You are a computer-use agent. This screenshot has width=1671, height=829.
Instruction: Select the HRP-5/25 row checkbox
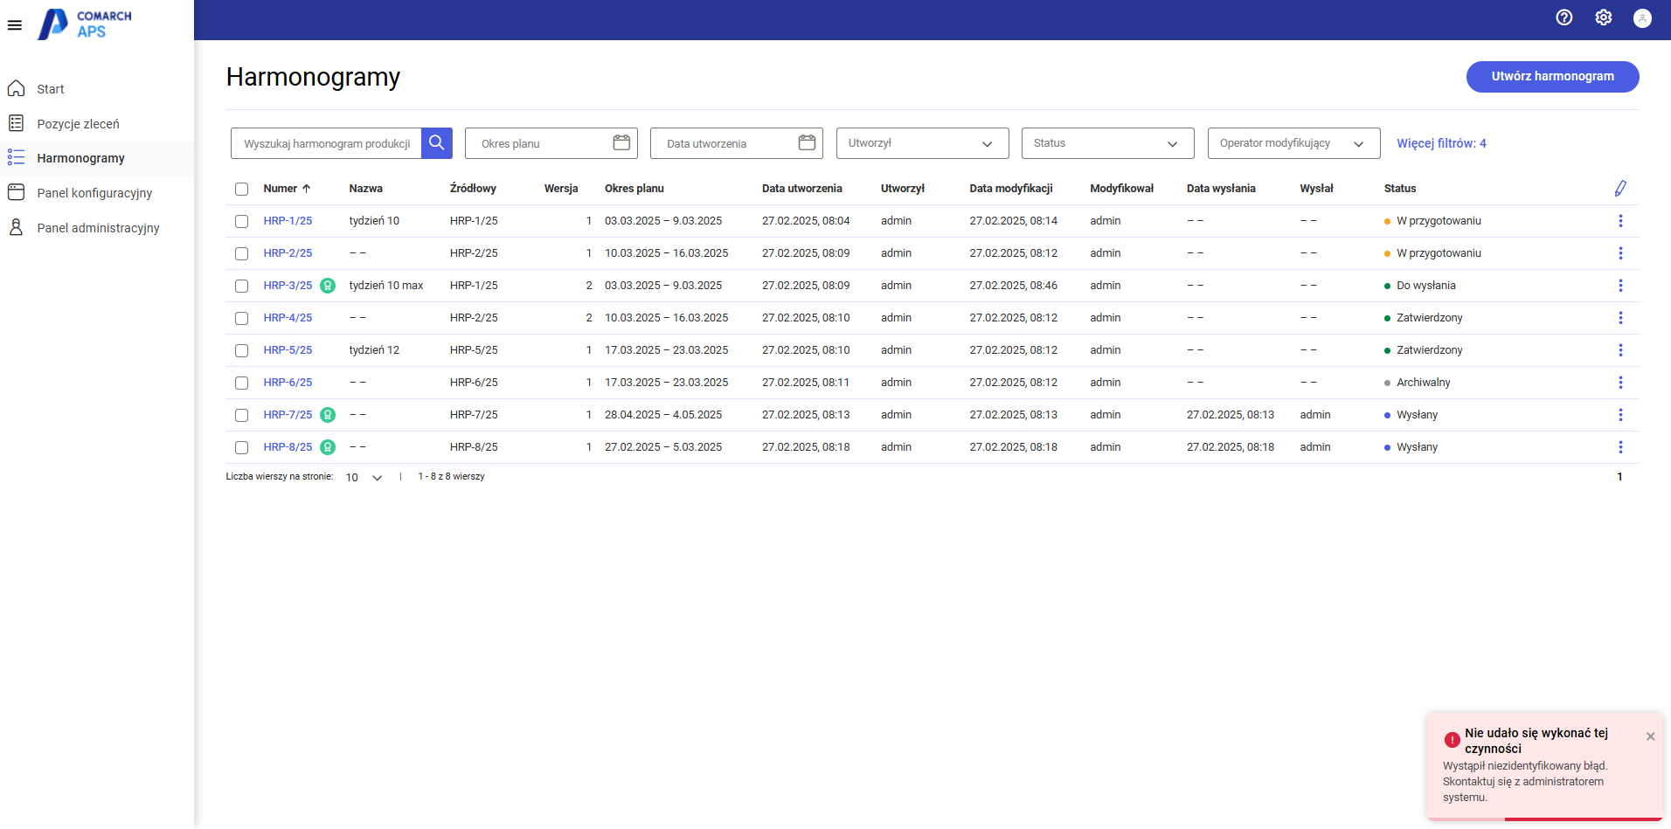(242, 351)
